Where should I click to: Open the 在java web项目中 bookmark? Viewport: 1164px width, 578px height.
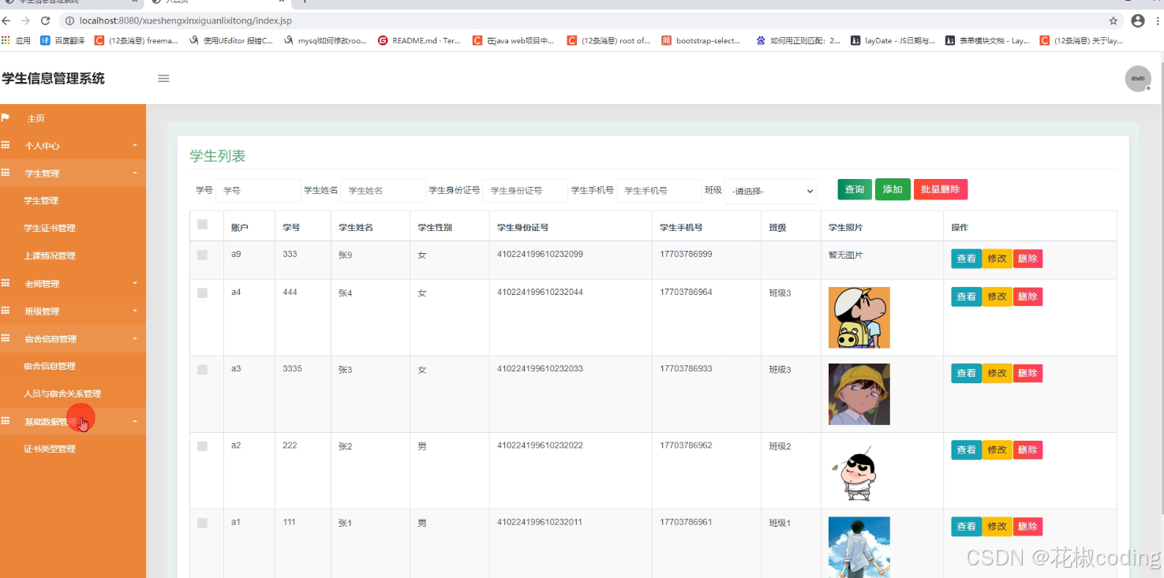tap(514, 40)
